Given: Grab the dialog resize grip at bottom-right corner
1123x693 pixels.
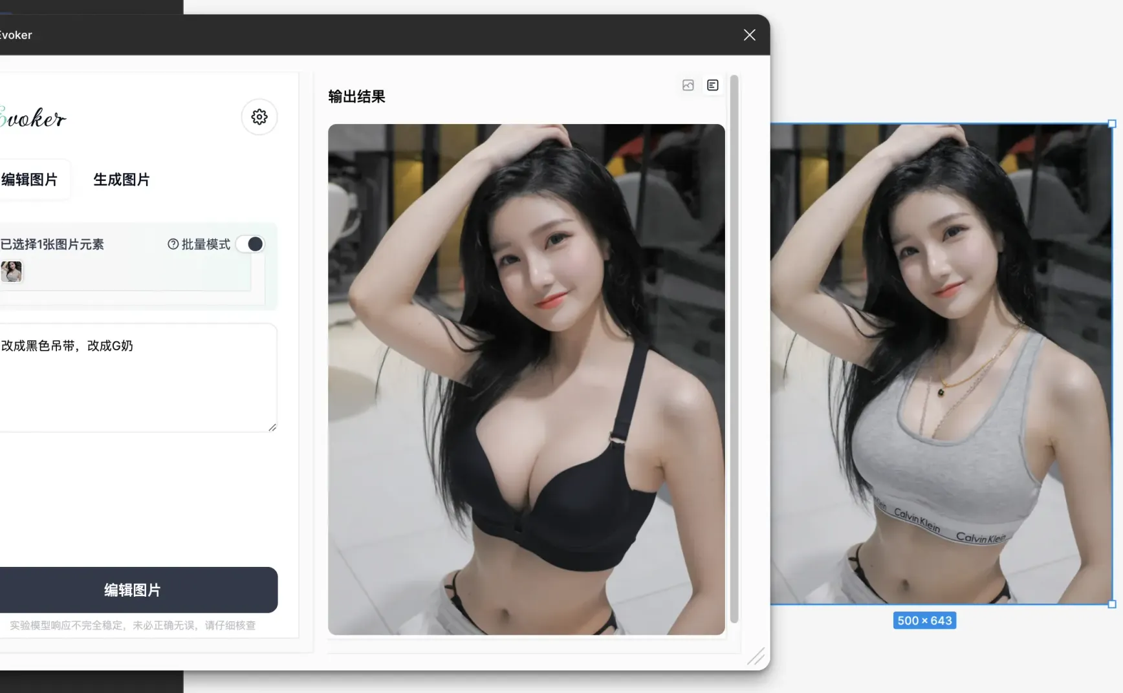Looking at the screenshot, I should (756, 656).
